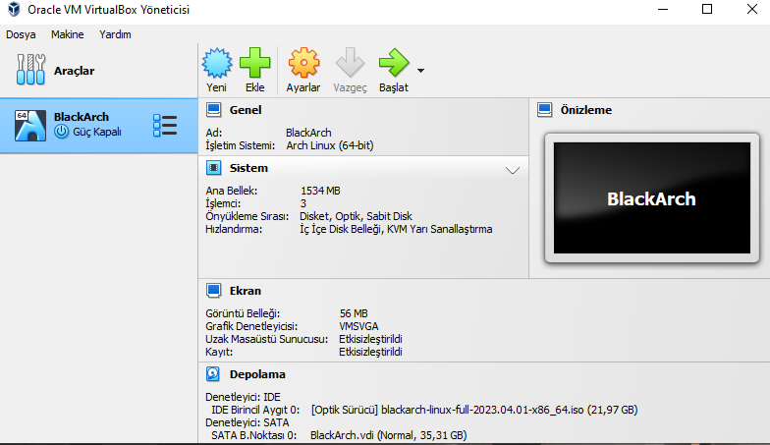Click 'Denetleyici: SATA' storage line
This screenshot has width=770, height=445.
(x=247, y=422)
